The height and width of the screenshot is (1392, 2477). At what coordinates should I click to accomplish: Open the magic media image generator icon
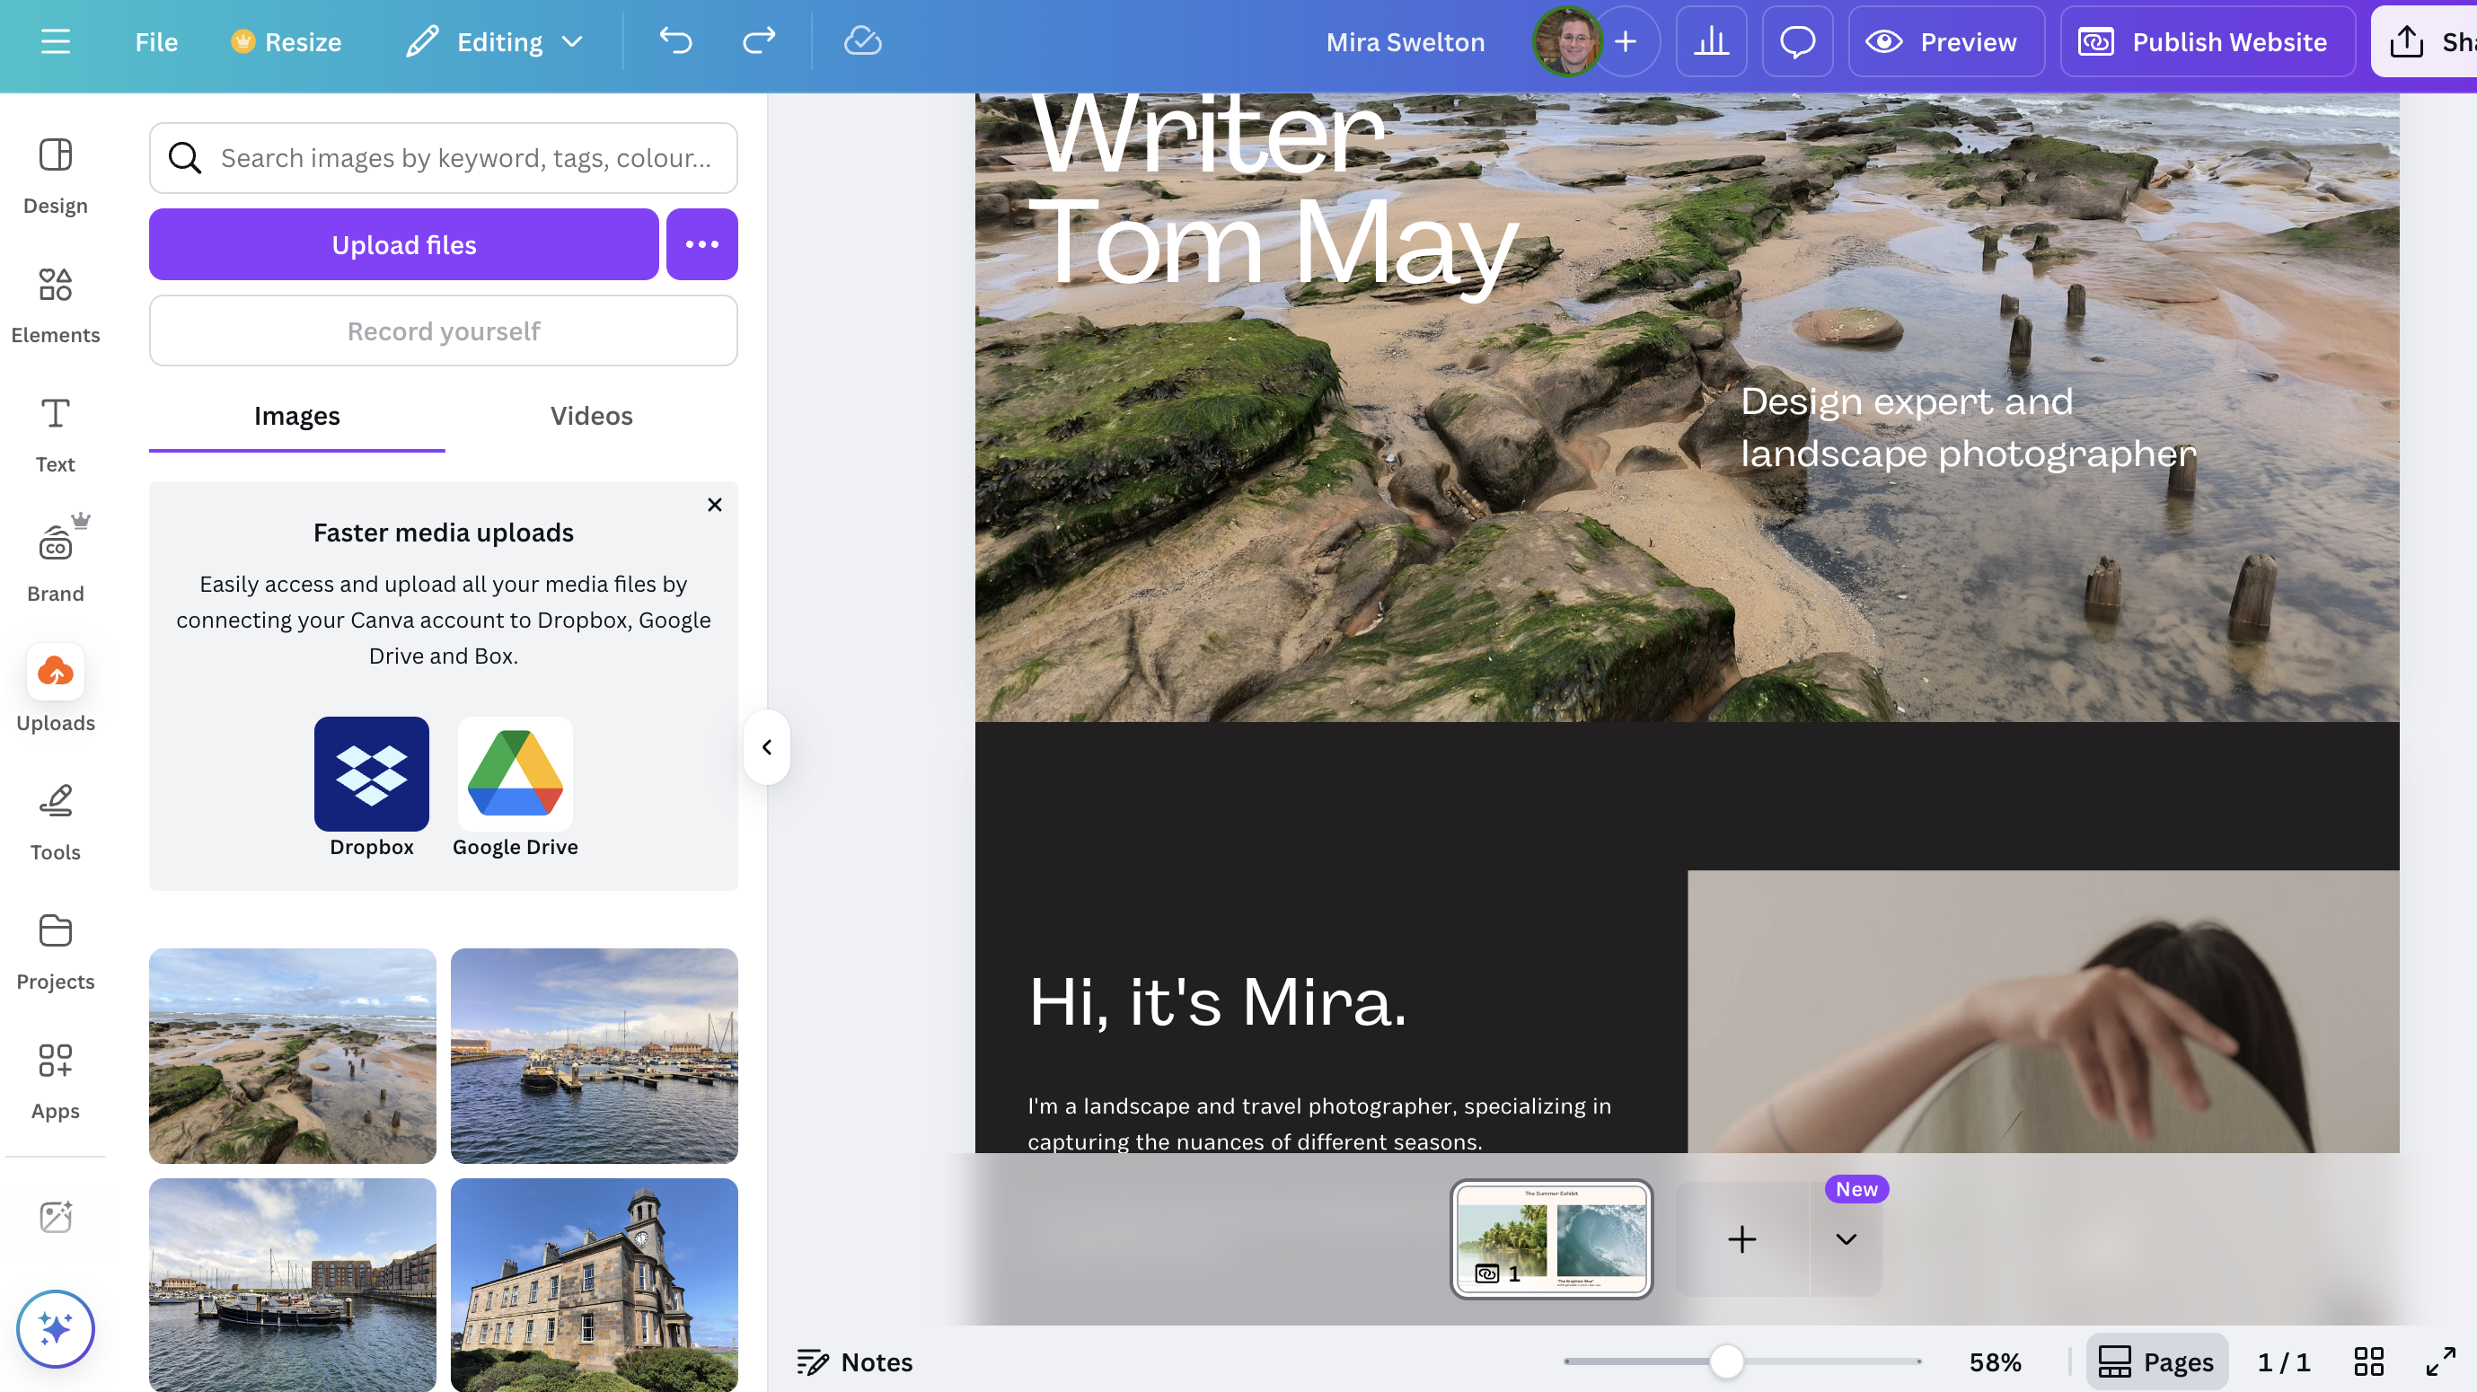coord(56,1217)
